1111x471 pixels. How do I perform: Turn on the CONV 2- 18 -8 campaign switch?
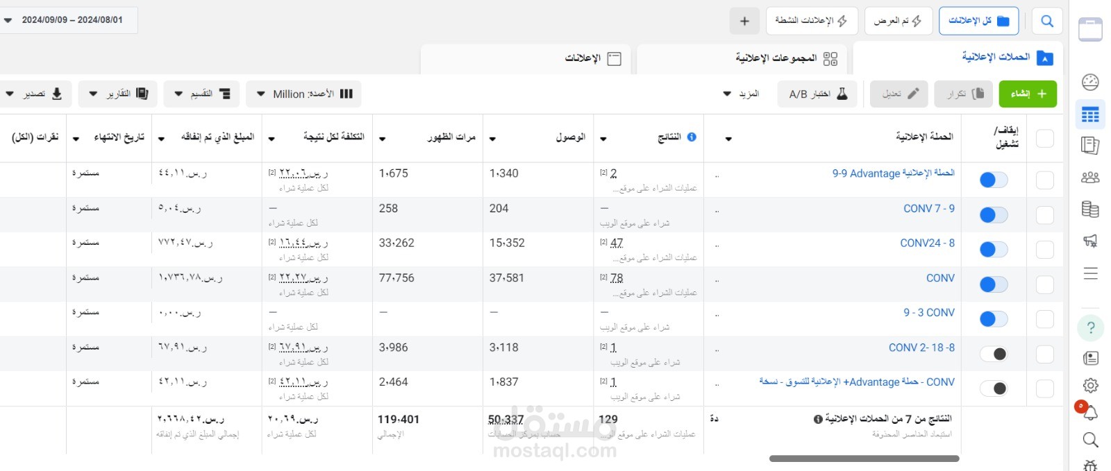click(994, 354)
